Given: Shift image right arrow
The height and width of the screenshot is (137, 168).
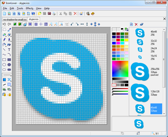Looking at the screenshot, I should pyautogui.click(x=99, y=24).
